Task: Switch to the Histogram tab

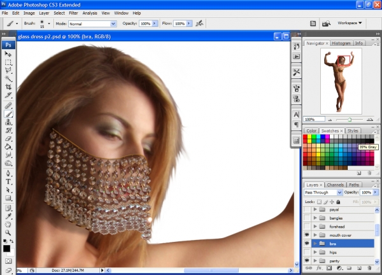Action: pyautogui.click(x=341, y=43)
